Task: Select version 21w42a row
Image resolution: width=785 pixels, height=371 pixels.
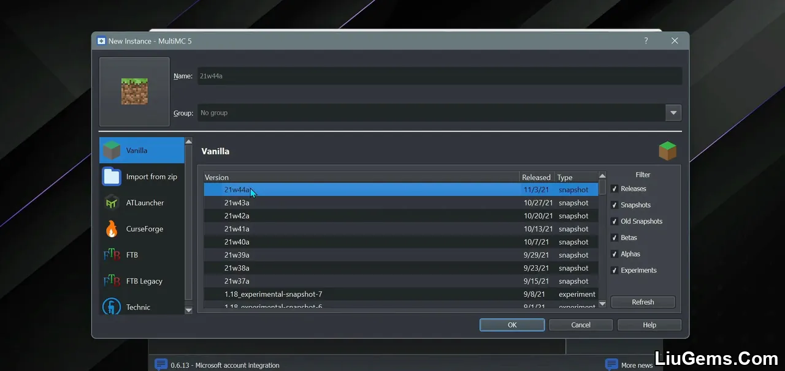Action: pyautogui.click(x=401, y=216)
